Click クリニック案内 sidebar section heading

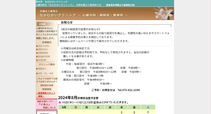[47, 65]
